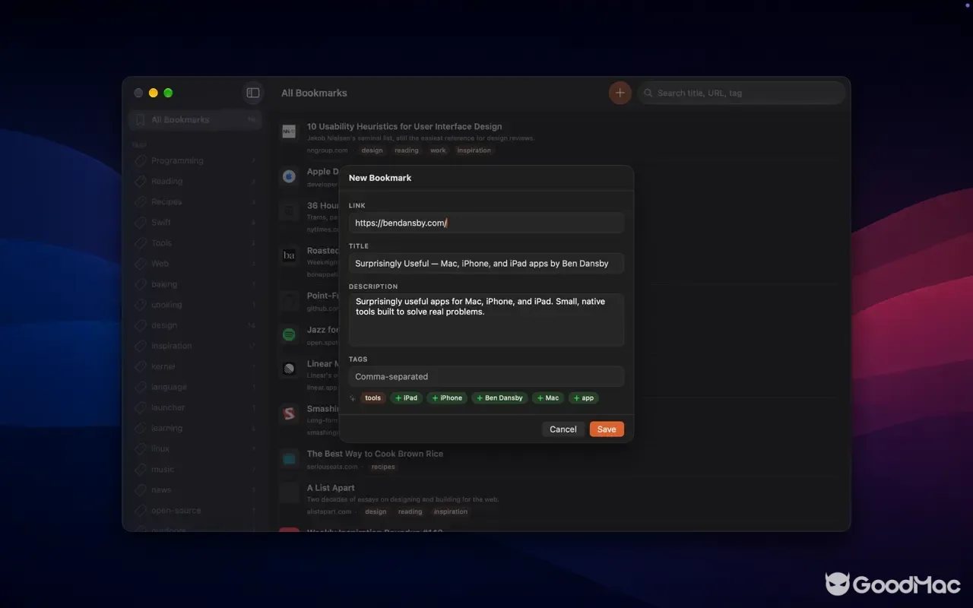Click into the Link URL field
The width and height of the screenshot is (973, 608).
(x=486, y=223)
